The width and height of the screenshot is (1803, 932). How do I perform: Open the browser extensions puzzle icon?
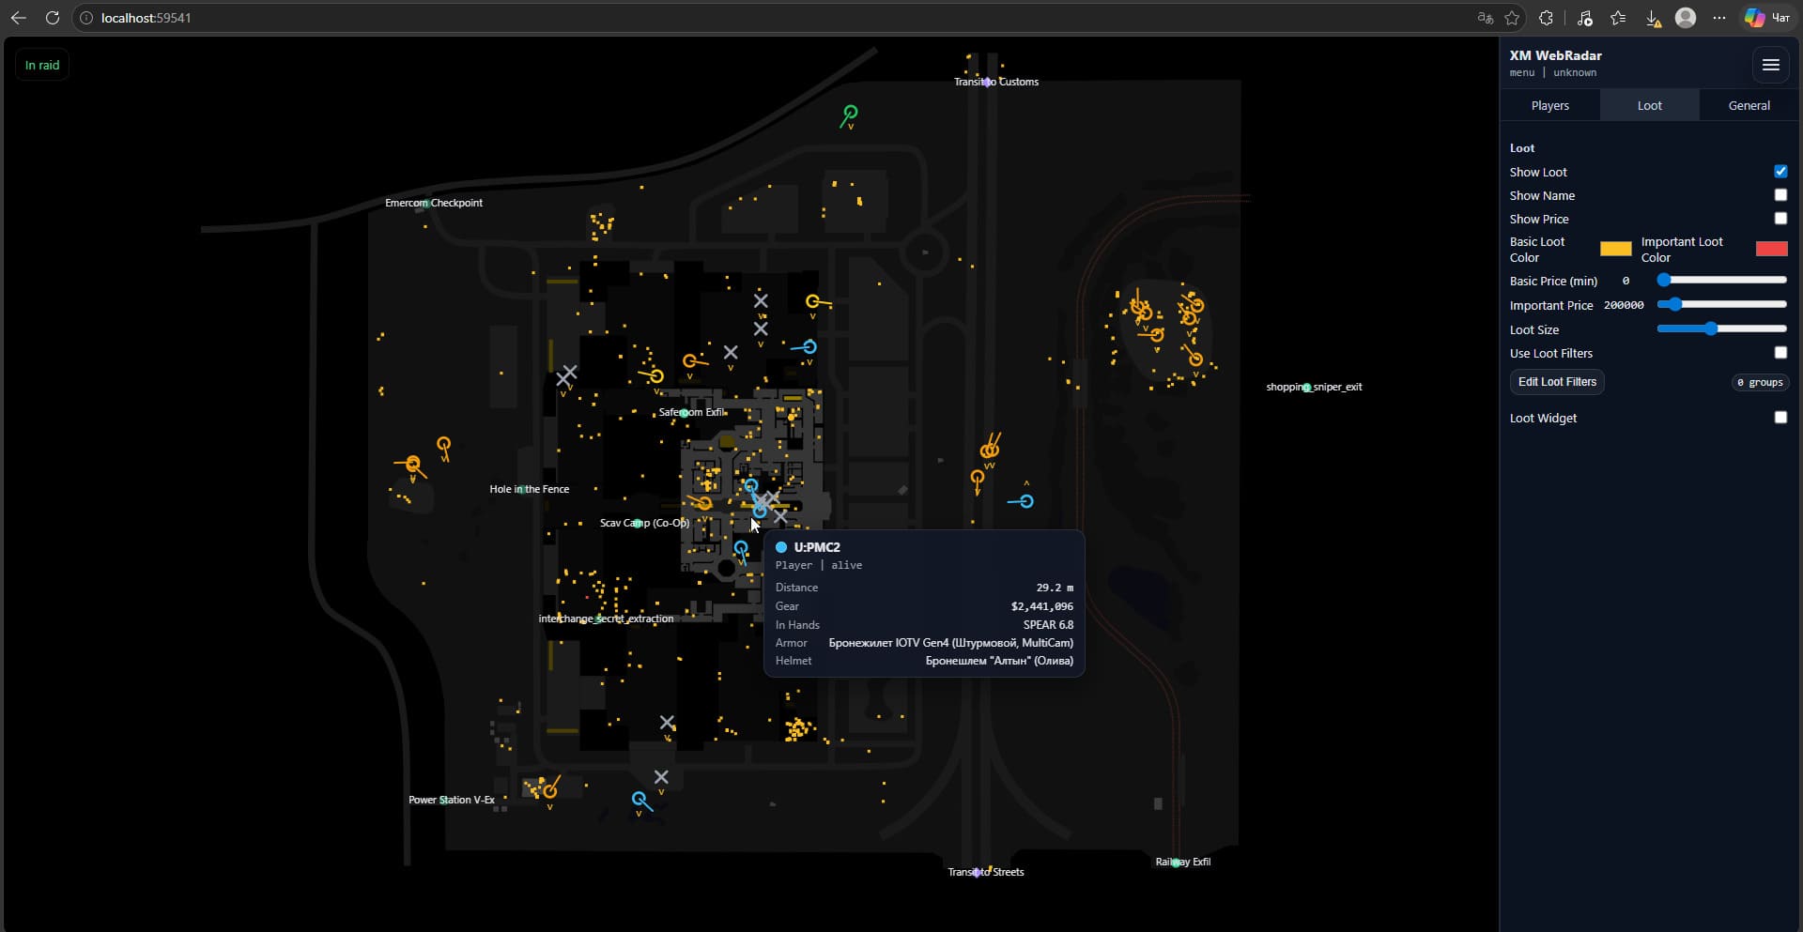tap(1546, 18)
